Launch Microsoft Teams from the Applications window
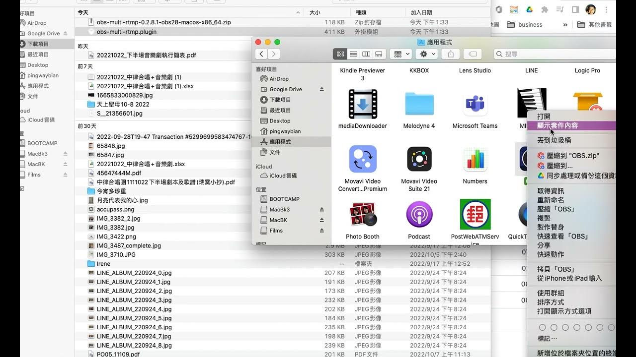 coord(475,104)
